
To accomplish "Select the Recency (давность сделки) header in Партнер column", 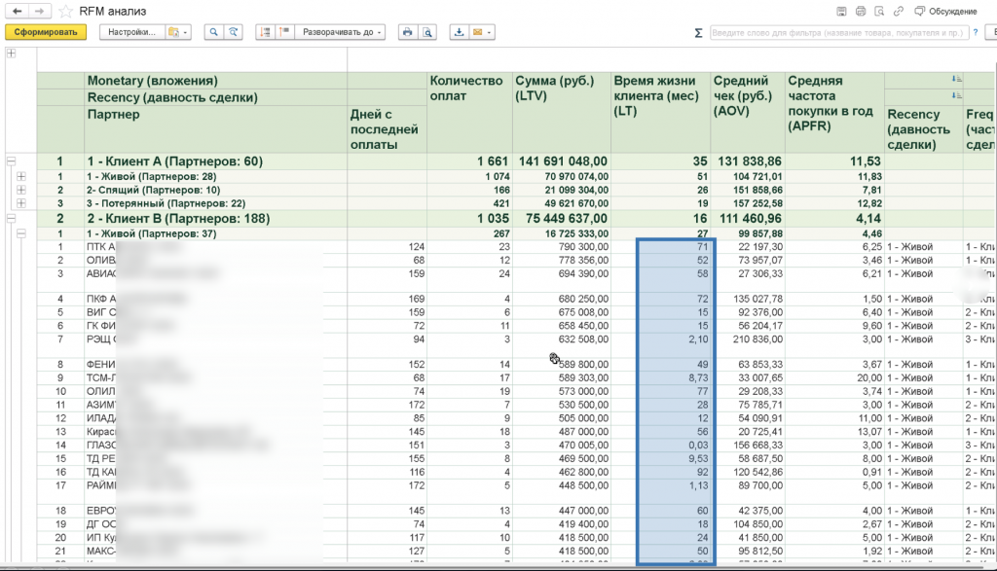I will coord(216,97).
